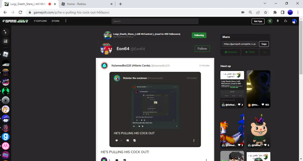Screen dimensions: 303x161
Task: Click the Roblox community icon in sidebar
Action: pos(6,54)
